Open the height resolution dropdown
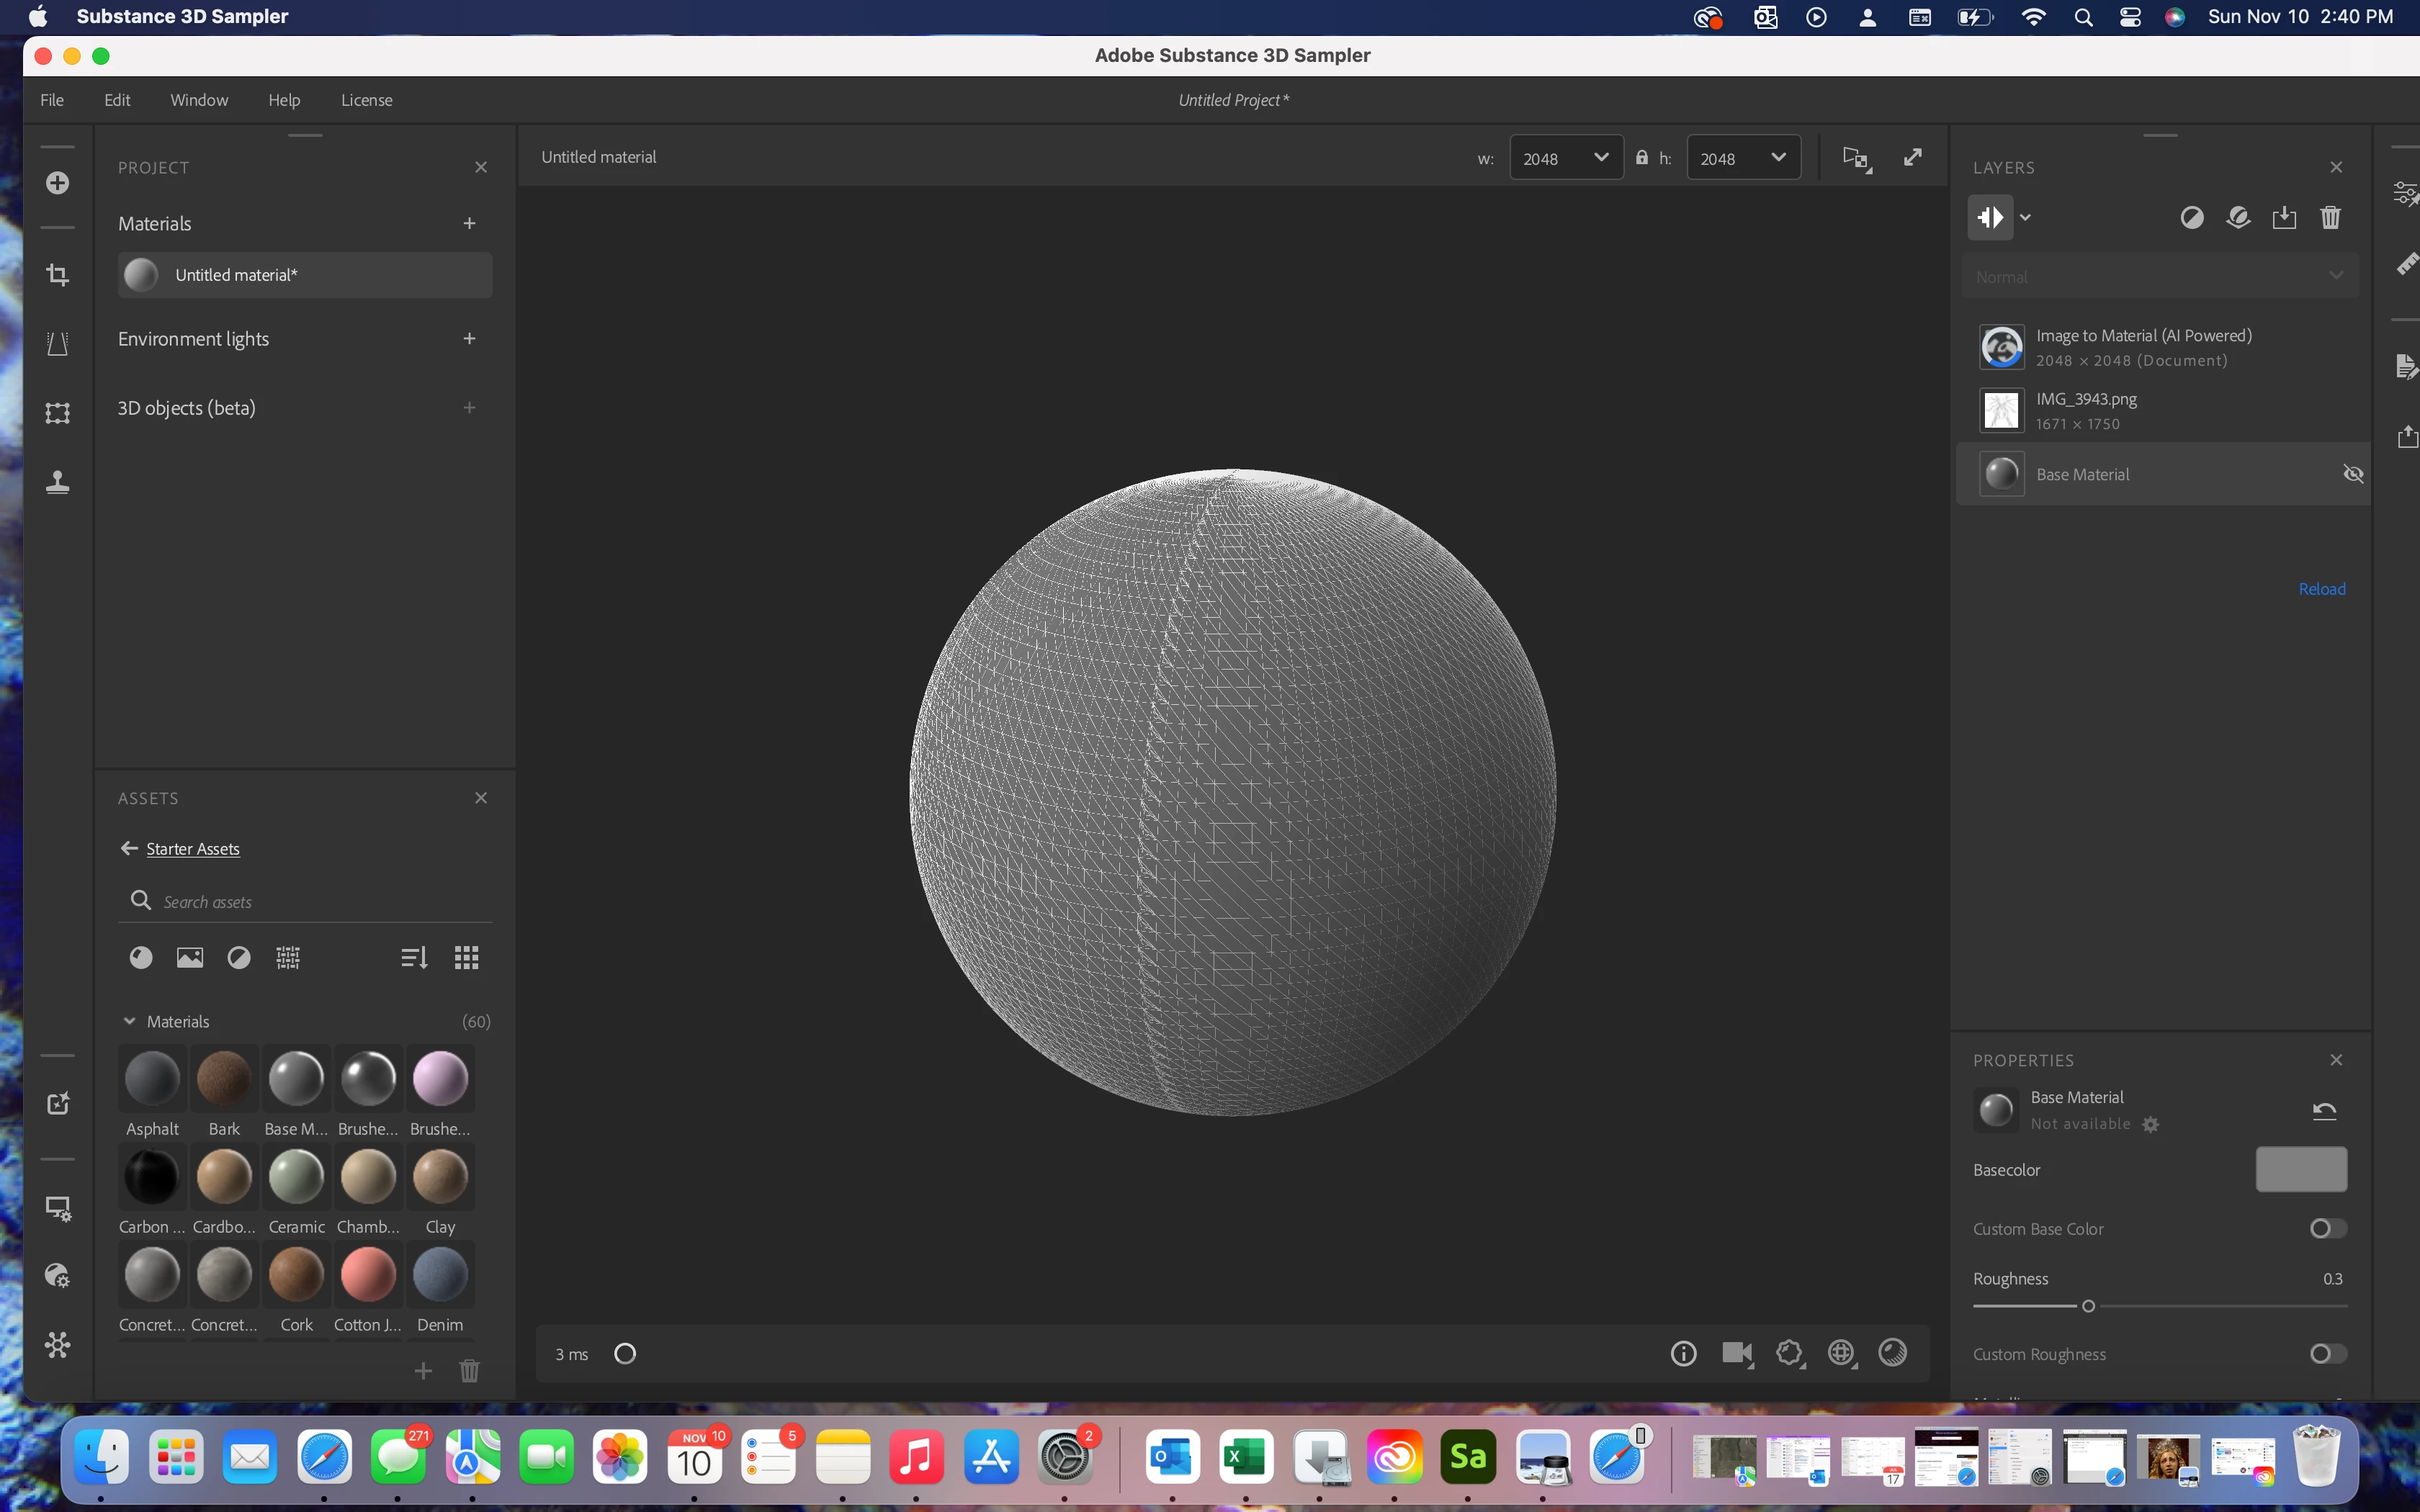The width and height of the screenshot is (2420, 1512). 1743,158
